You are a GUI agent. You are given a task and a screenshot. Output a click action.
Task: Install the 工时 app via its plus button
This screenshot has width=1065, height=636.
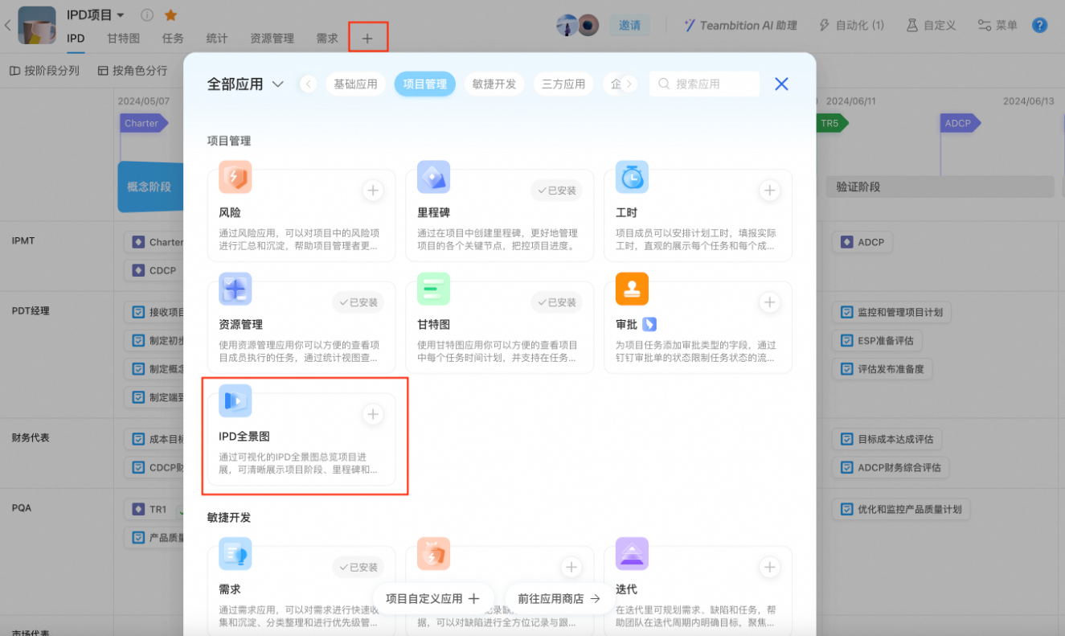(x=769, y=191)
